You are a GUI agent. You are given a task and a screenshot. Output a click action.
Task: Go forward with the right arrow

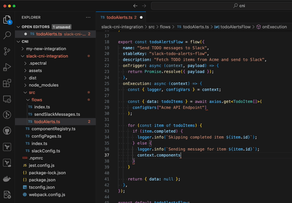pos(144,6)
